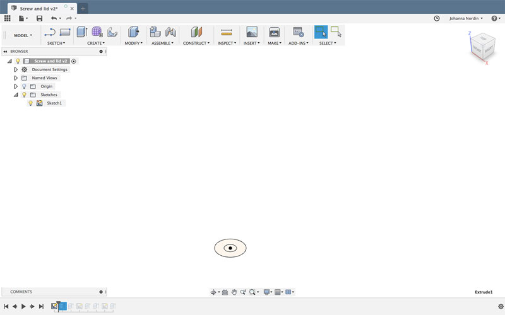
Task: Jump to timeline end
Action: pyautogui.click(x=41, y=306)
